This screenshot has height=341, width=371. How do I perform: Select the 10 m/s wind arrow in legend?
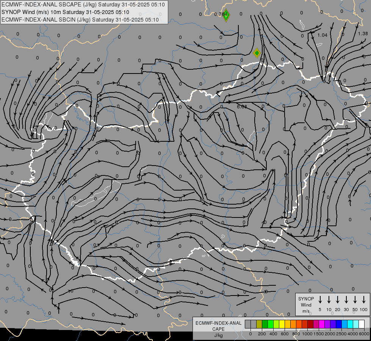(329, 300)
